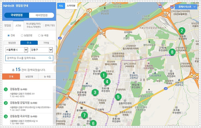This screenshot has width=201, height=128.
Task: Switch map to 스카이뷰 view
Action: [x=71, y=6]
